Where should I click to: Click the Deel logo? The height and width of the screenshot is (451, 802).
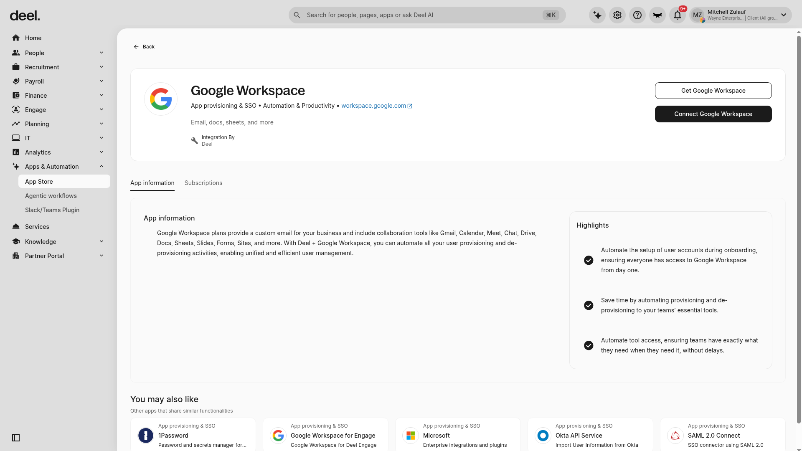point(25,16)
